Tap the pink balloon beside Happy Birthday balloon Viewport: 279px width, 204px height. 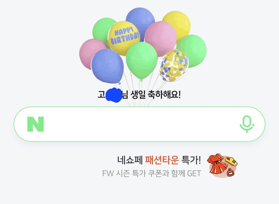click(x=160, y=38)
